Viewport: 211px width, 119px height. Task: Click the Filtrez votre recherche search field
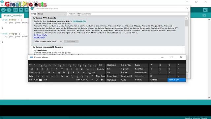click(128, 14)
